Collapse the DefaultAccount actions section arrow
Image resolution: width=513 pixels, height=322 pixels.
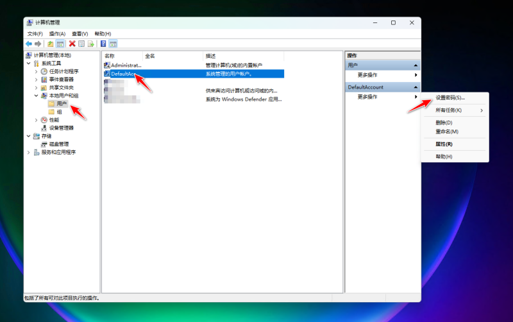click(416, 87)
